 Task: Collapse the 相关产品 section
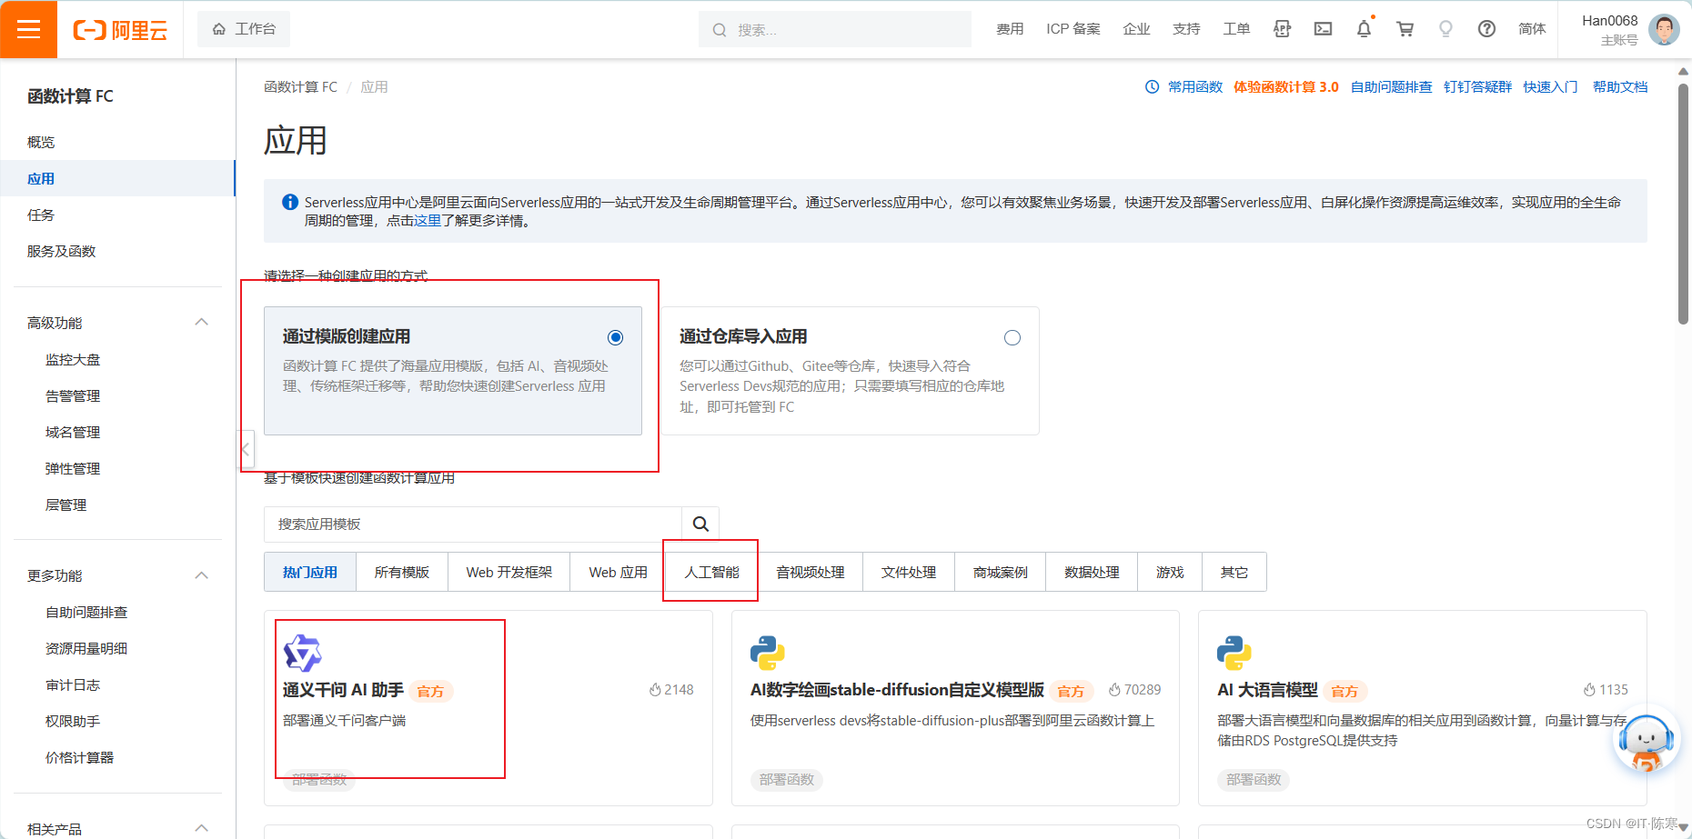(x=202, y=827)
